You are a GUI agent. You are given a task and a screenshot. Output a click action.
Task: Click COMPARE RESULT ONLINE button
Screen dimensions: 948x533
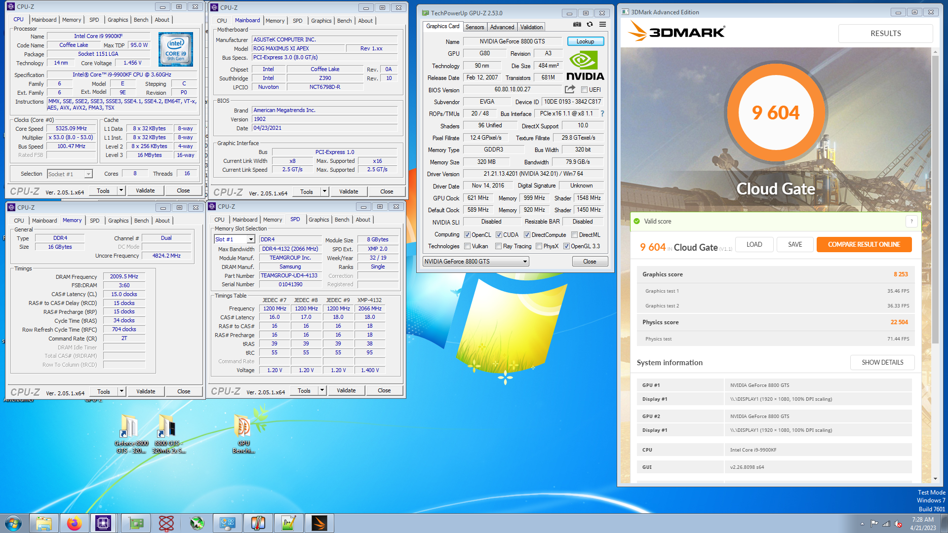pyautogui.click(x=864, y=244)
